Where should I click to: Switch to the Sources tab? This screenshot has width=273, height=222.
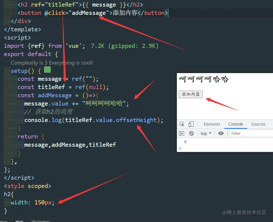pyautogui.click(x=258, y=124)
